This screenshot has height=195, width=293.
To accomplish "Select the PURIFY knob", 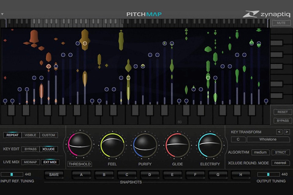I will (145, 145).
